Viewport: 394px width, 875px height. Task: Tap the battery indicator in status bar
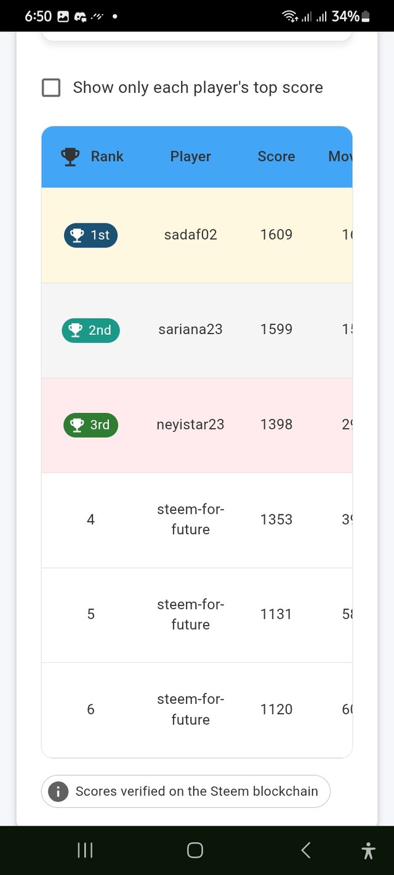[x=366, y=17]
